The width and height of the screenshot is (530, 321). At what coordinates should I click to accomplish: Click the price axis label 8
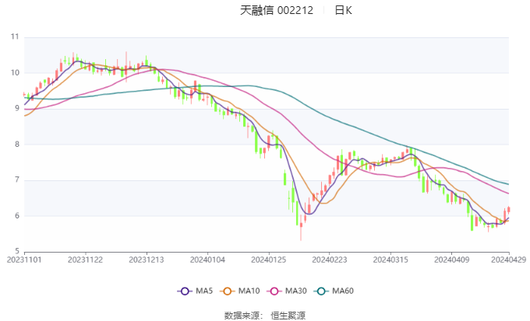pos(17,145)
